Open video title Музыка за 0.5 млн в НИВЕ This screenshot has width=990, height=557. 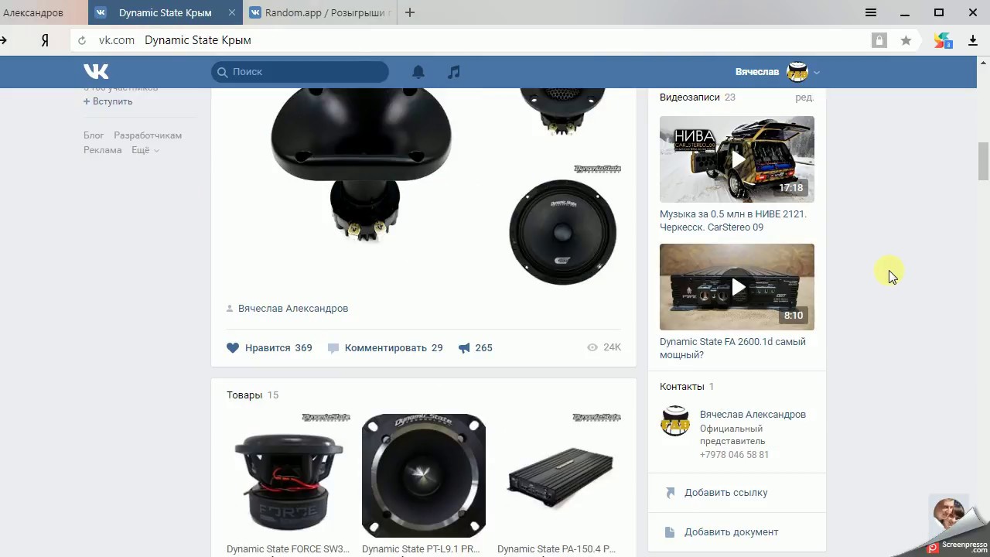[733, 220]
